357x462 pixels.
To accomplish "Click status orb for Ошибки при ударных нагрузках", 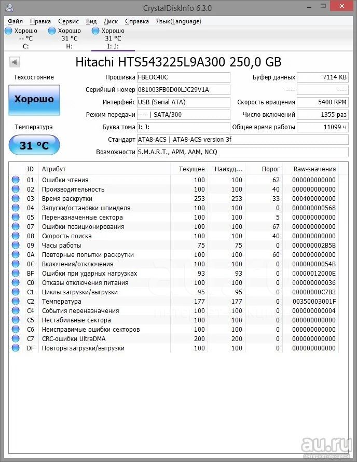I will pos(16,273).
